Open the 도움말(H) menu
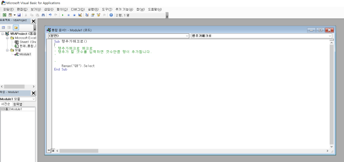This screenshot has height=162, width=344. [155, 9]
